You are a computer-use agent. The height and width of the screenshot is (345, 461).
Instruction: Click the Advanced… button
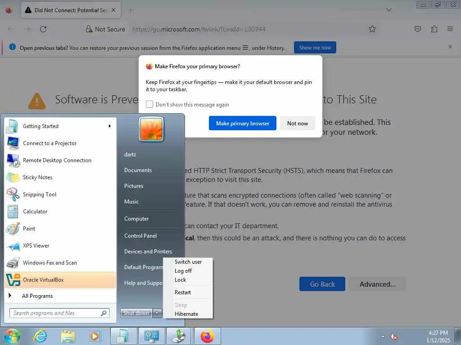378,284
